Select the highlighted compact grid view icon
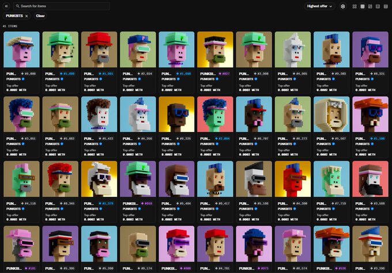Image resolution: width=392 pixels, height=273 pixels. coord(362,6)
